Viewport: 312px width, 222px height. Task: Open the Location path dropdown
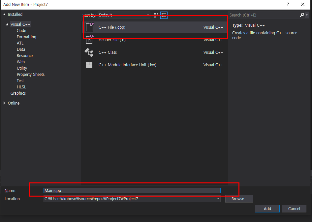coord(218,199)
